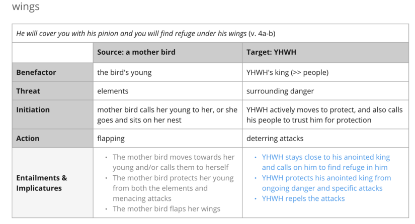This screenshot has height=224, width=415.
Task: Select the 'deterring attacks' cell
Action: pyautogui.click(x=275, y=138)
